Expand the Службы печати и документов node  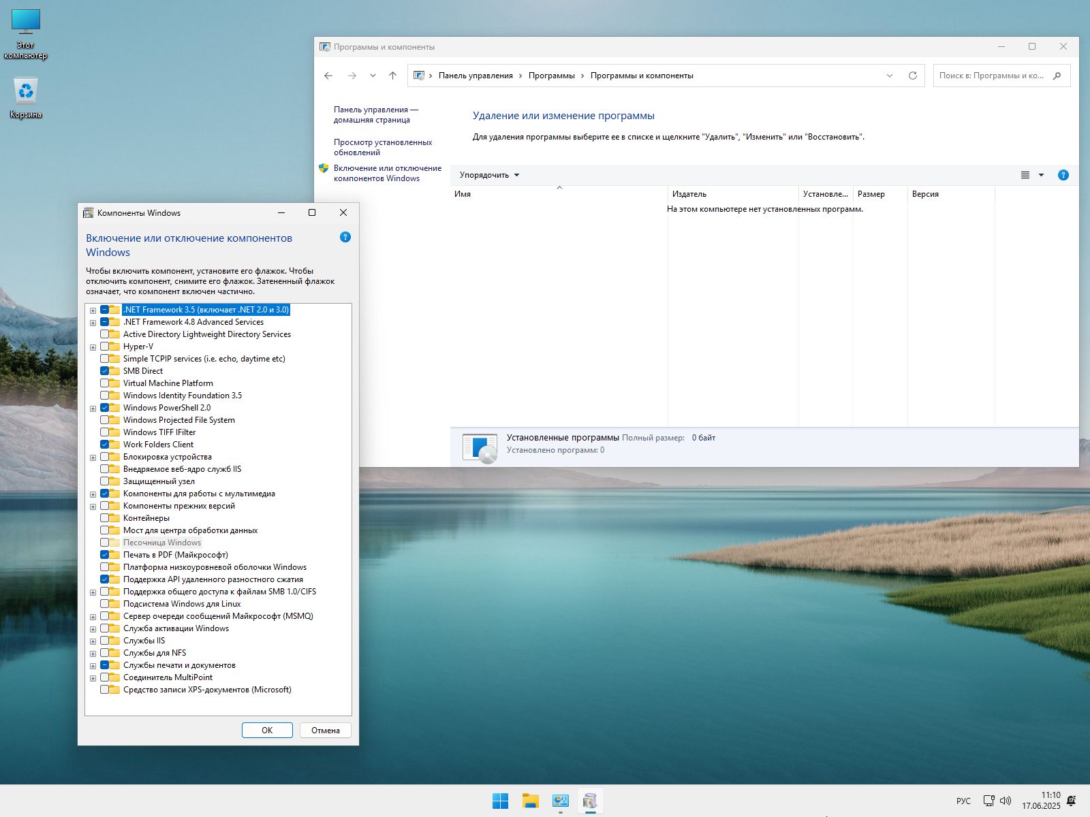click(93, 666)
